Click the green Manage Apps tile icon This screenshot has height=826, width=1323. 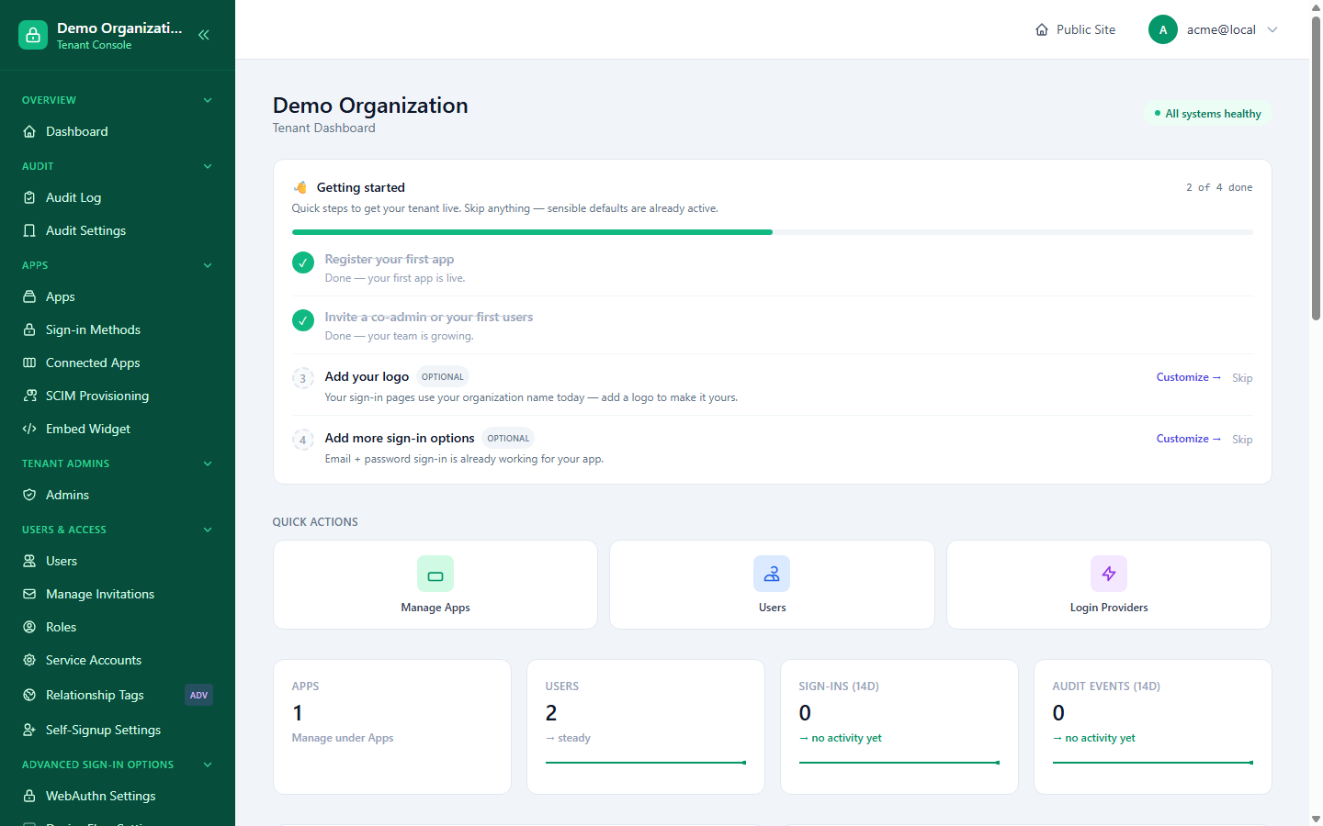(435, 575)
